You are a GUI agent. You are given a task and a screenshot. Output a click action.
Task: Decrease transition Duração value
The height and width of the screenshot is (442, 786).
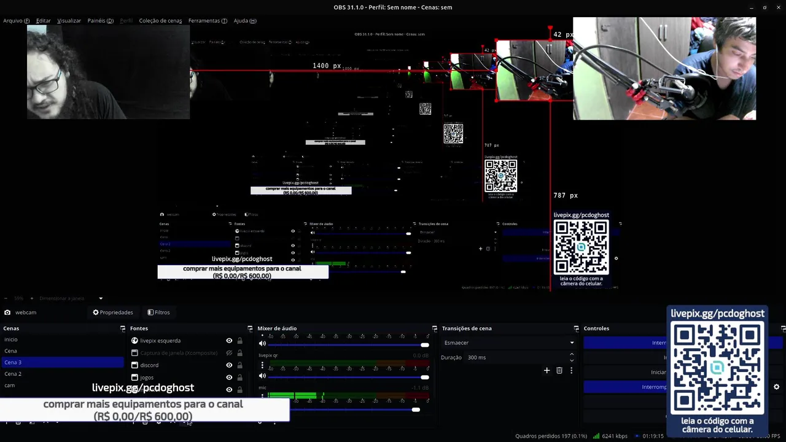pyautogui.click(x=572, y=360)
